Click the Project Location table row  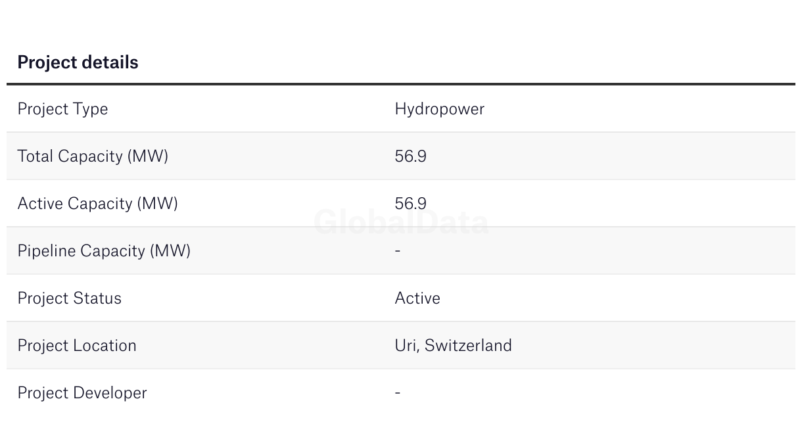(x=401, y=346)
